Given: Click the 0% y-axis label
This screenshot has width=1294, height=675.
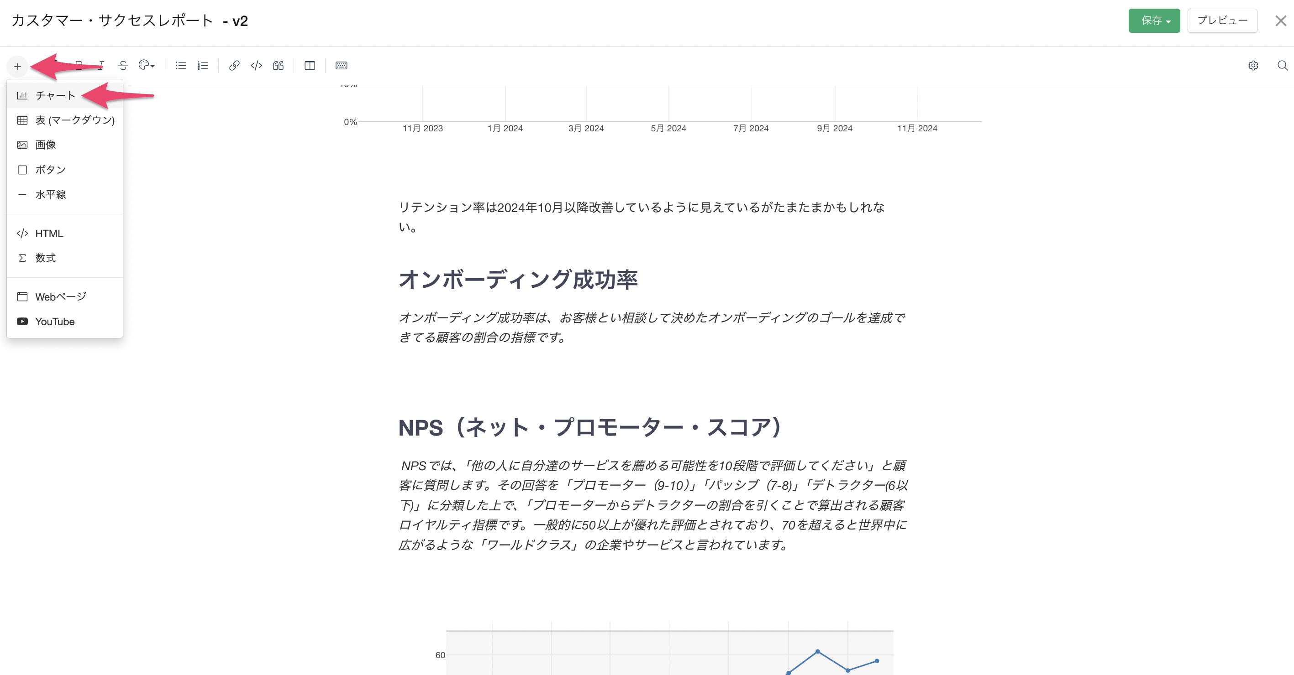Looking at the screenshot, I should 350,122.
